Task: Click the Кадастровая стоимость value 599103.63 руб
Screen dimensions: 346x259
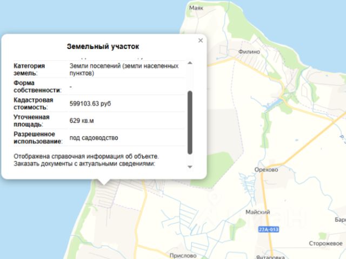Action: point(90,104)
